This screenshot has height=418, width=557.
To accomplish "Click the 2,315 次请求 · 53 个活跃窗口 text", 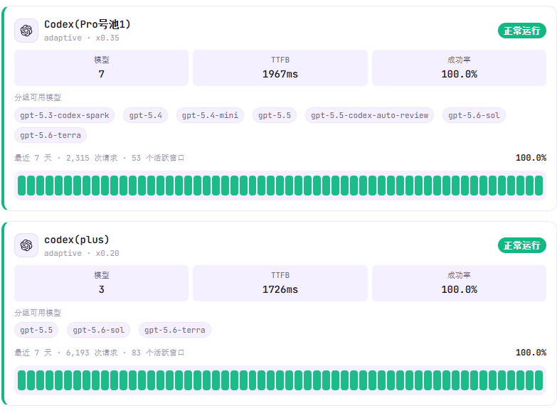I will [x=125, y=158].
